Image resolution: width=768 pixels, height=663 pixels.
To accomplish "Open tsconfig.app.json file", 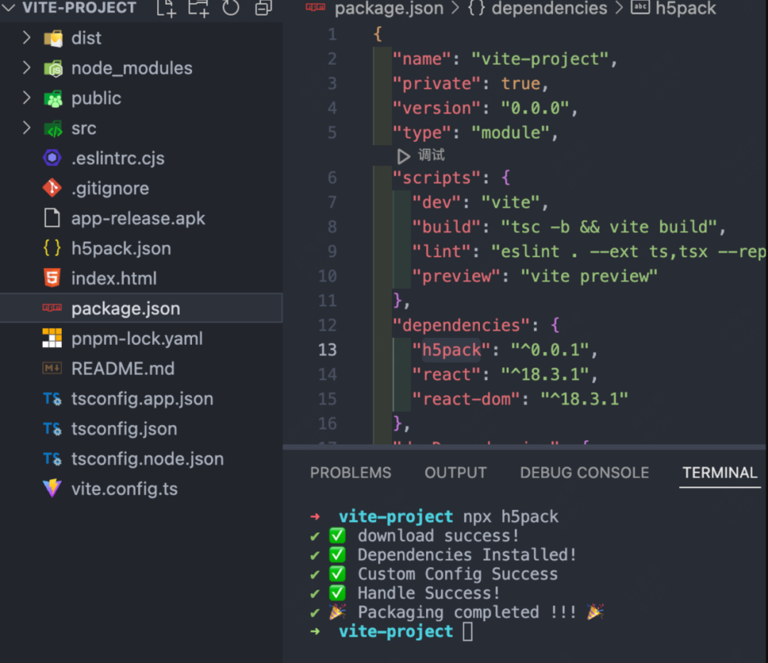I will [142, 399].
